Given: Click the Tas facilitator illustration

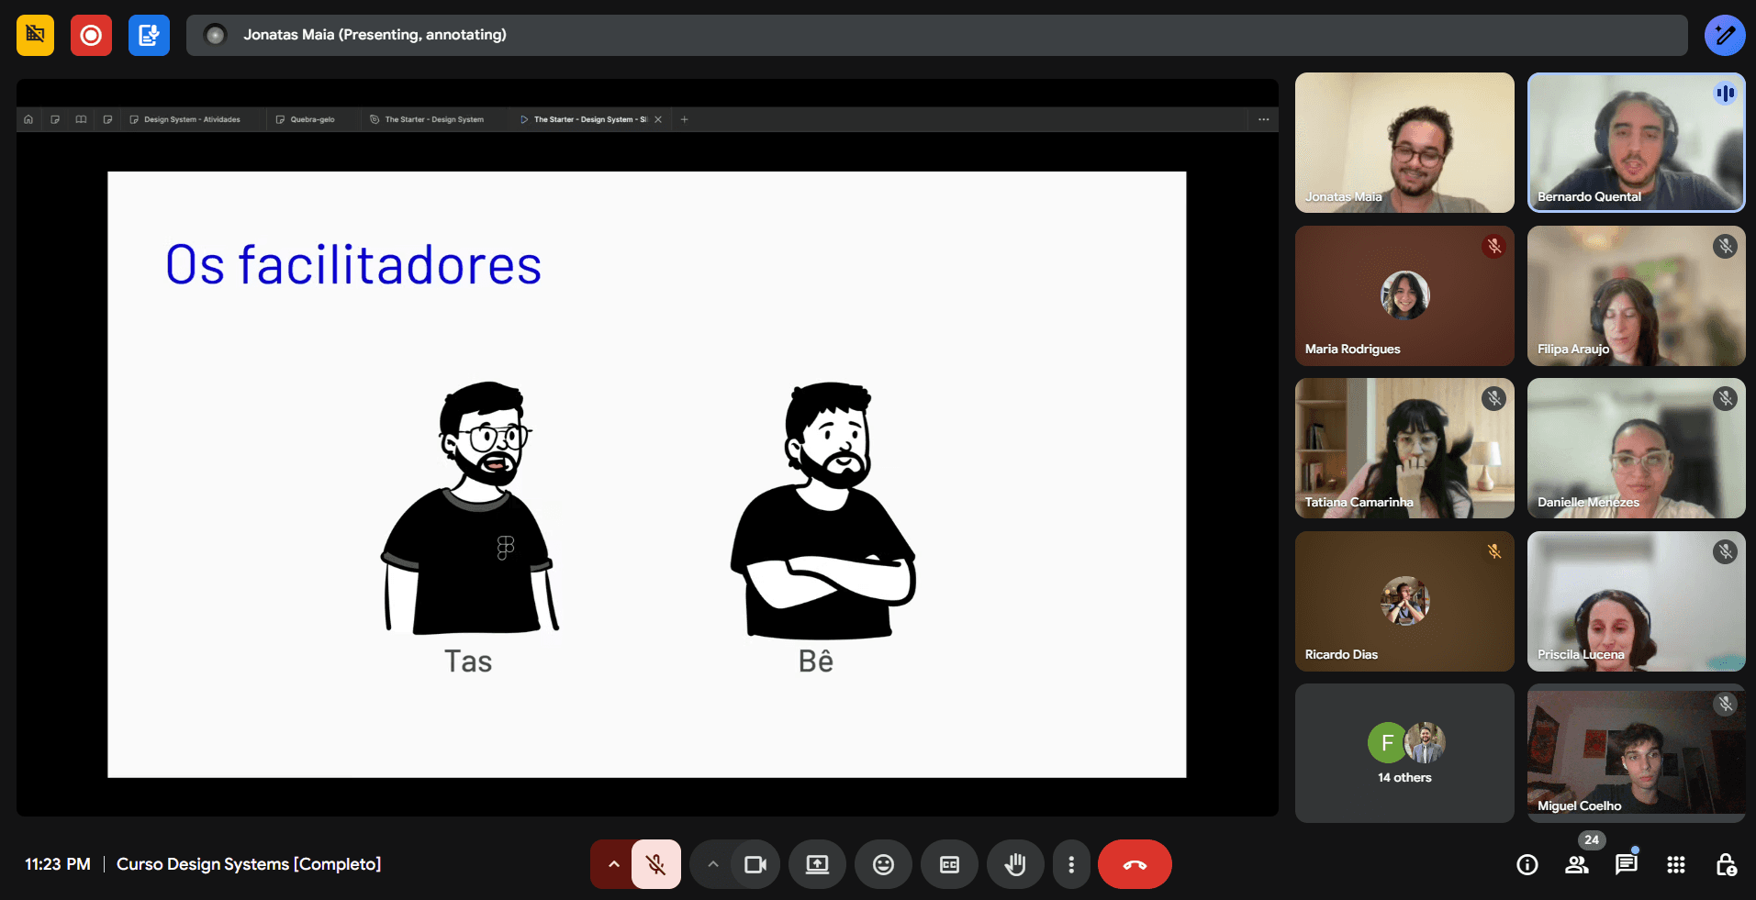Looking at the screenshot, I should pos(470,507).
